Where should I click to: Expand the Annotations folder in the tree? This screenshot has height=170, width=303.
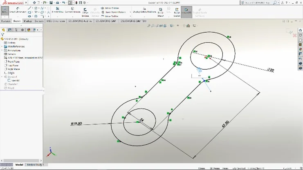pos(2,50)
